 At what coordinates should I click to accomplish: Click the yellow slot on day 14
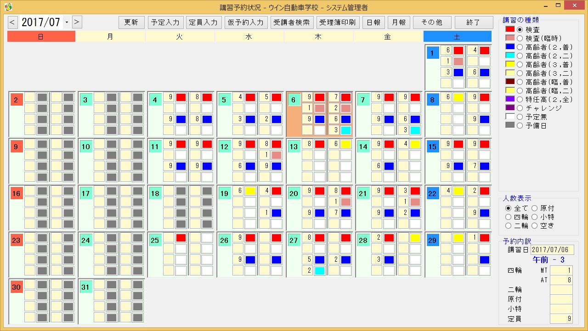(415, 144)
